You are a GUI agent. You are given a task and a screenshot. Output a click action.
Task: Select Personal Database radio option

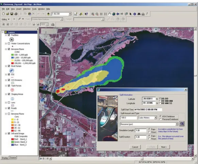pos(161,119)
